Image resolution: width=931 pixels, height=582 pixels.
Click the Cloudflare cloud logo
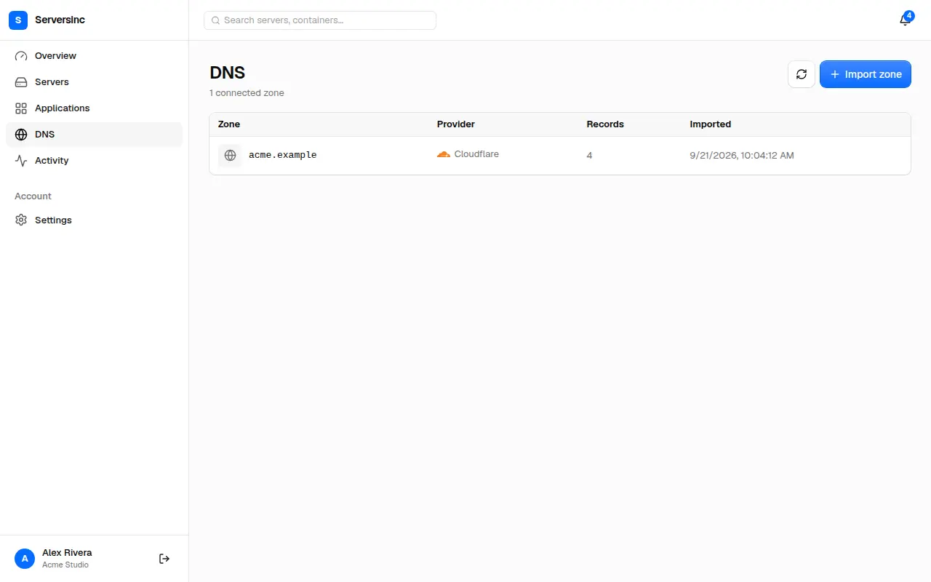pyautogui.click(x=444, y=154)
